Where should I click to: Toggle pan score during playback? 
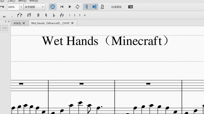(94, 7)
